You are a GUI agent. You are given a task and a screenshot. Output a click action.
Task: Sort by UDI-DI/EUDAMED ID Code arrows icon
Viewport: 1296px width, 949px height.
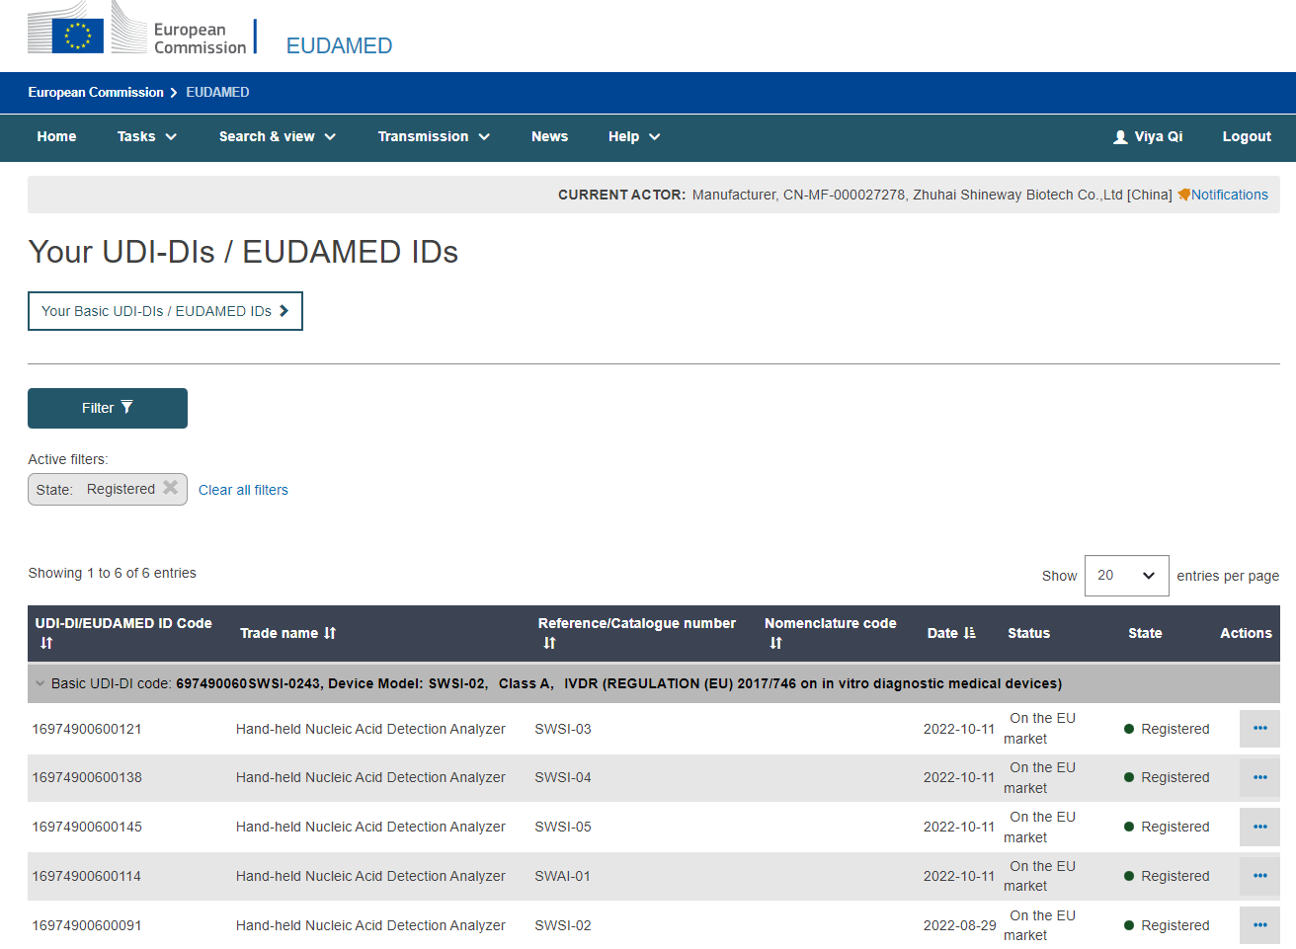(x=46, y=643)
